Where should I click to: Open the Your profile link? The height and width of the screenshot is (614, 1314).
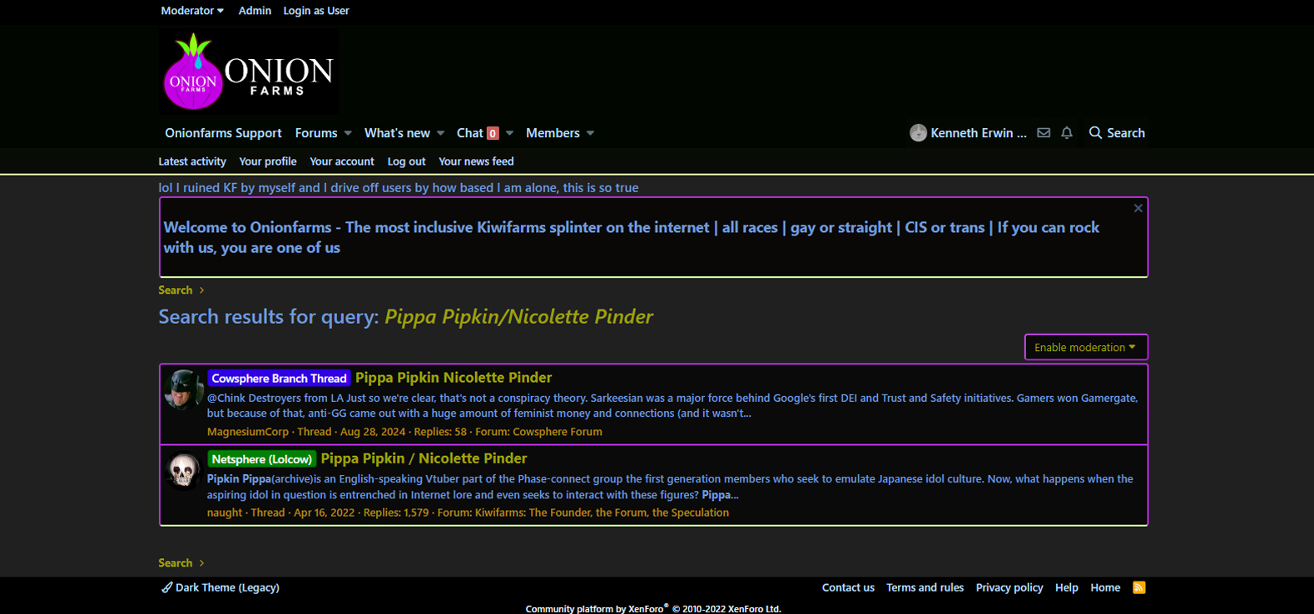click(267, 161)
